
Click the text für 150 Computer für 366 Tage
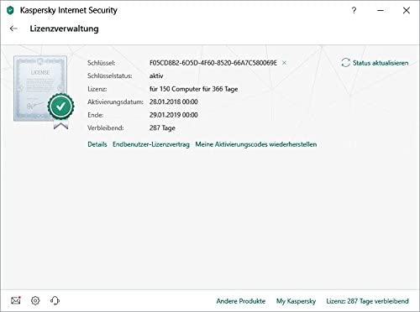click(194, 89)
